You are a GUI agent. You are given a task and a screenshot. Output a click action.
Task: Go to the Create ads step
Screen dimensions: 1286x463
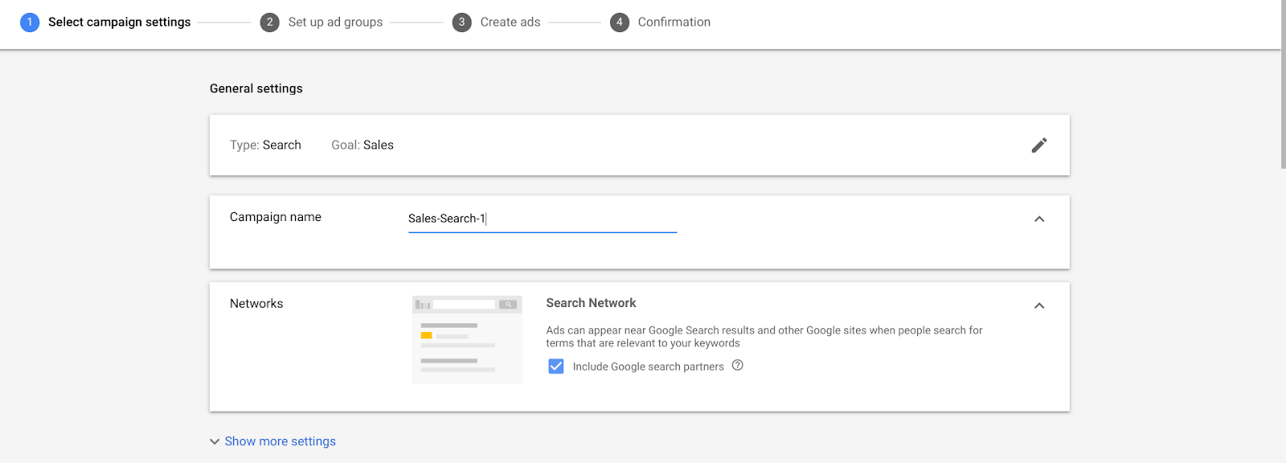pos(510,23)
